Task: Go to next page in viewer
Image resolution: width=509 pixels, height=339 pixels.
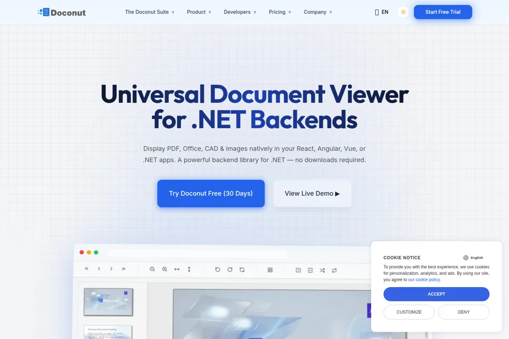Action: (x=111, y=269)
